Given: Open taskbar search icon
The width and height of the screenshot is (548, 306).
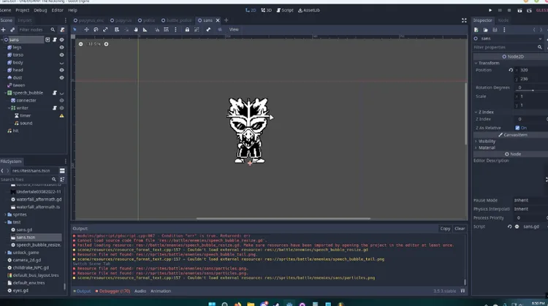Looking at the screenshot, I should [x=225, y=305].
